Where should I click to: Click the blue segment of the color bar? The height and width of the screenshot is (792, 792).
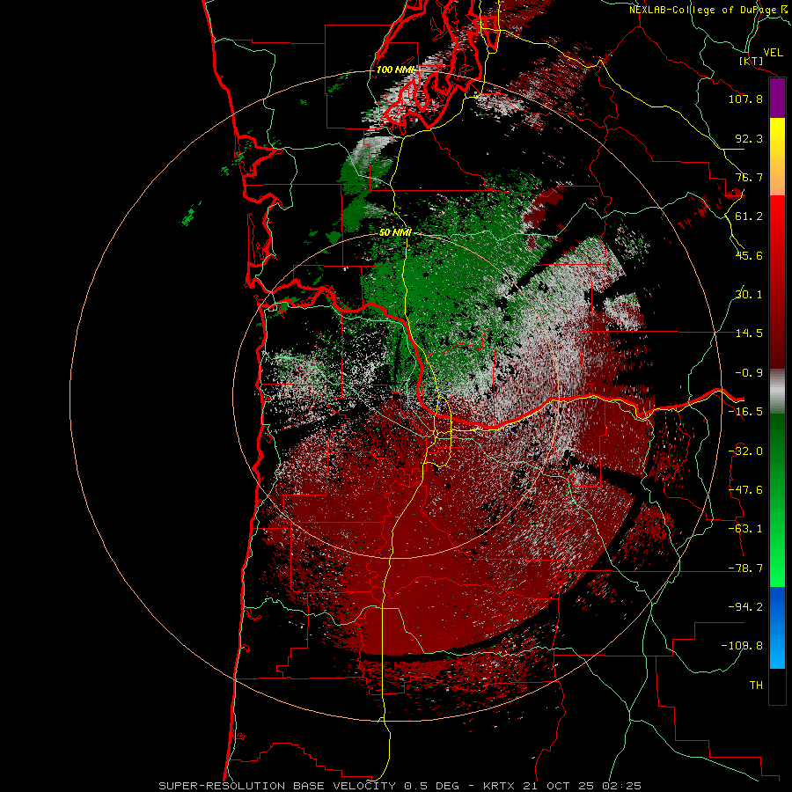click(777, 627)
